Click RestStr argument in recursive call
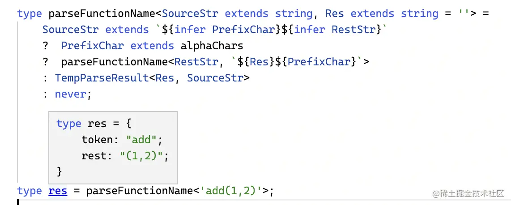This screenshot has width=511, height=205. 196,62
